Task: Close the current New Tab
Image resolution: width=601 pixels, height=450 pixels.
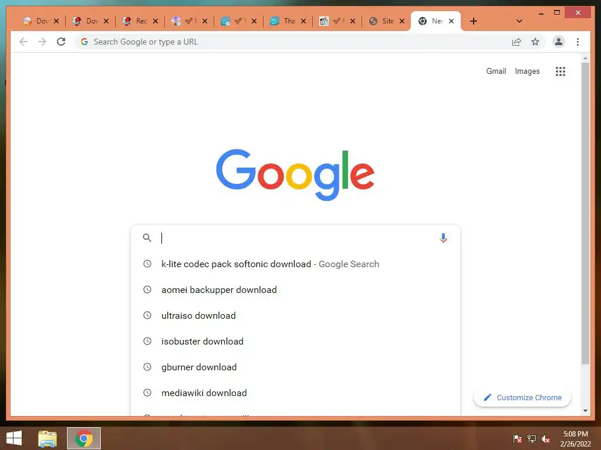Action: pyautogui.click(x=451, y=21)
